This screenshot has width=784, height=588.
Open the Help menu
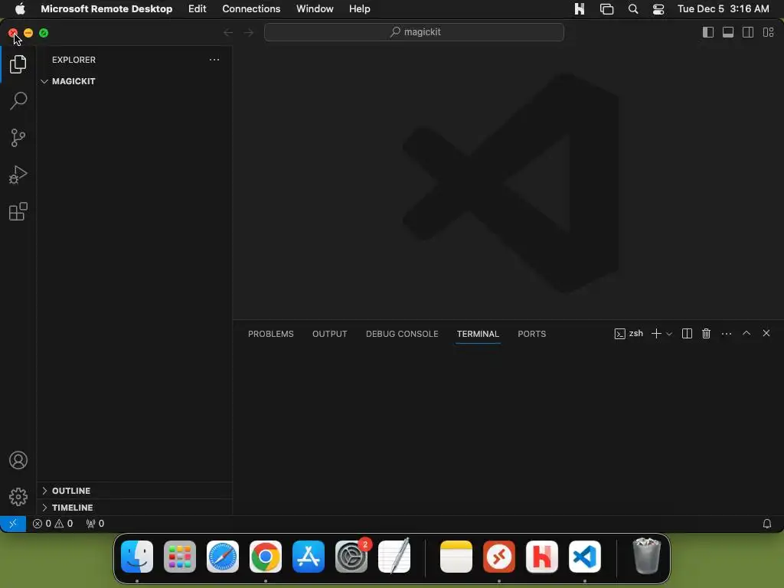360,9
